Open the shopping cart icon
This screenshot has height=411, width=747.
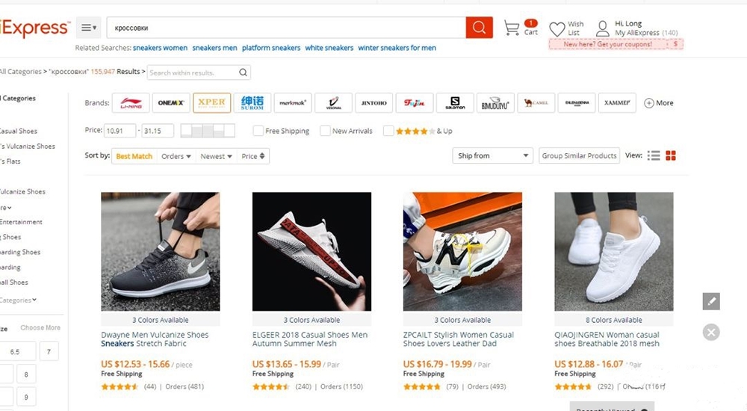[512, 28]
